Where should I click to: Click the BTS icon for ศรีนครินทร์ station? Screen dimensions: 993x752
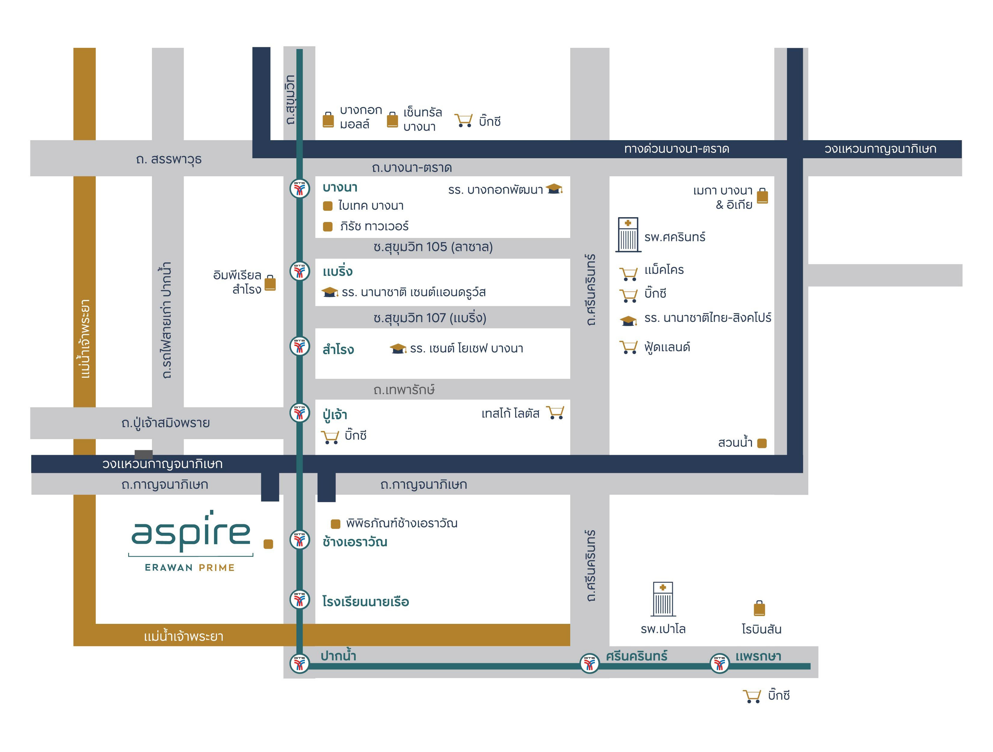[x=589, y=663]
